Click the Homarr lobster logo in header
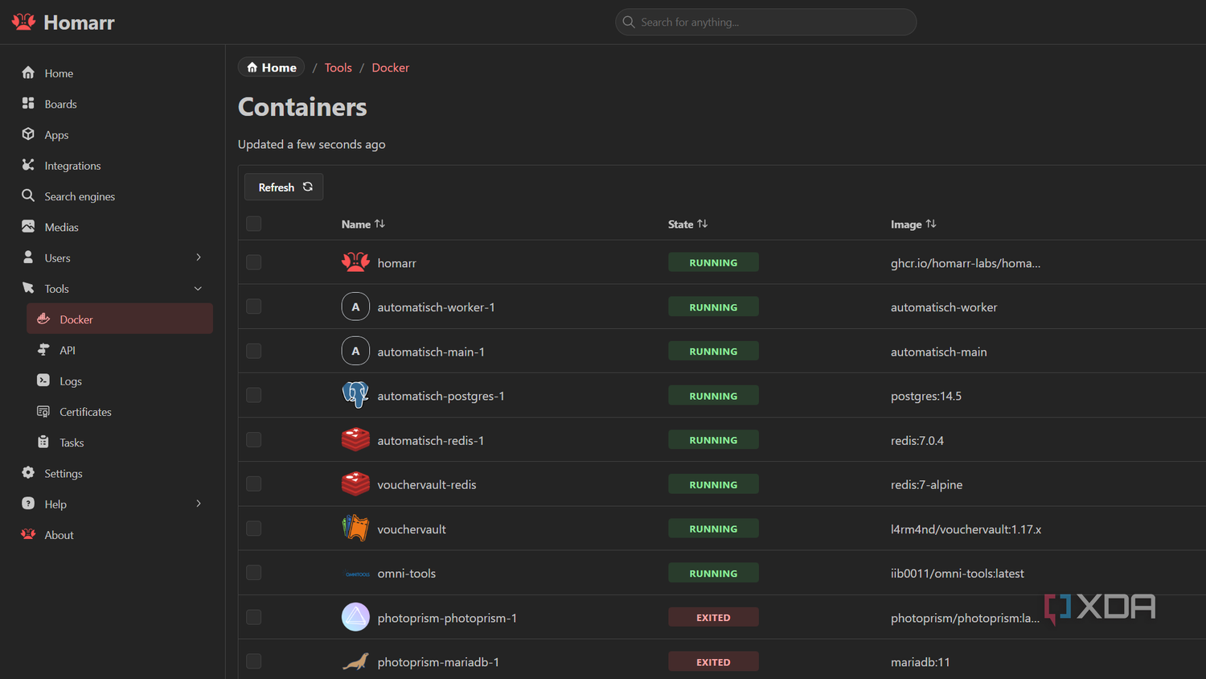The image size is (1206, 679). (23, 22)
